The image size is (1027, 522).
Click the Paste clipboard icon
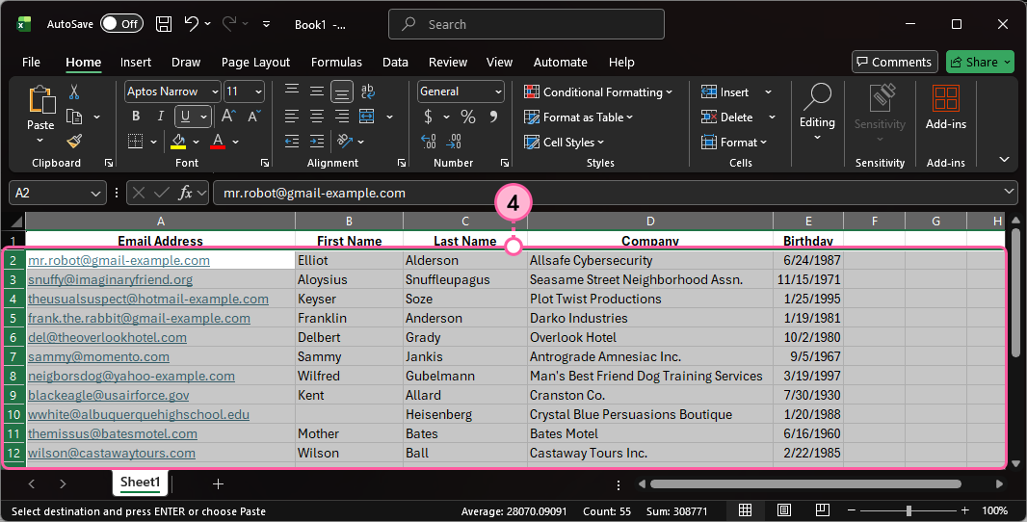click(41, 100)
